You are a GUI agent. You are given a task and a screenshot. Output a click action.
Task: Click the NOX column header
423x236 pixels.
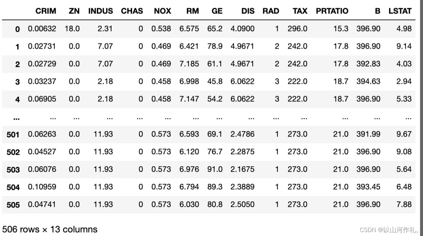coord(162,11)
